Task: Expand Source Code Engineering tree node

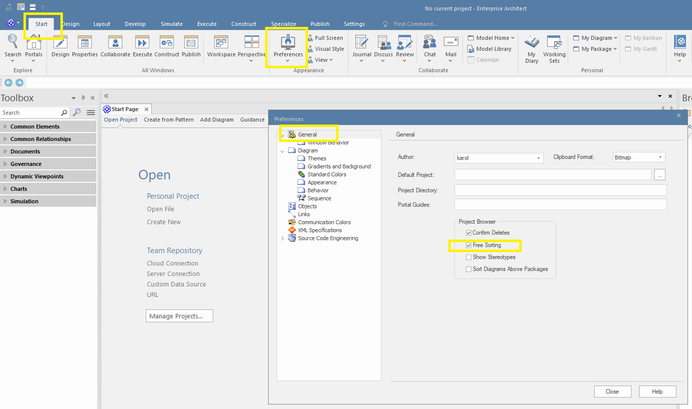Action: click(283, 238)
